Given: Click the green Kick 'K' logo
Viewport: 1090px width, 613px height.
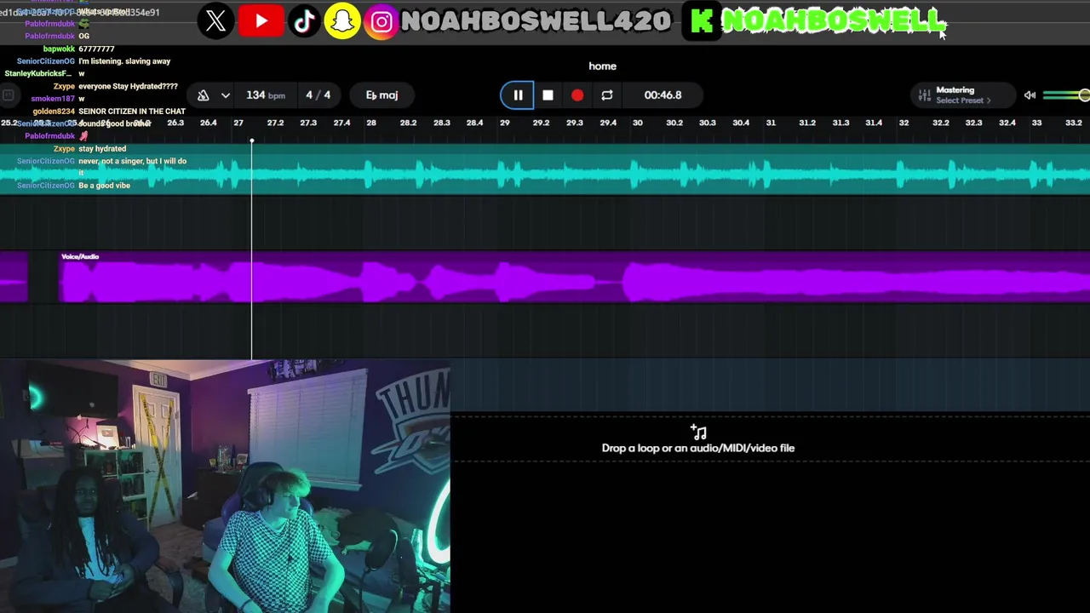Looking at the screenshot, I should point(702,21).
